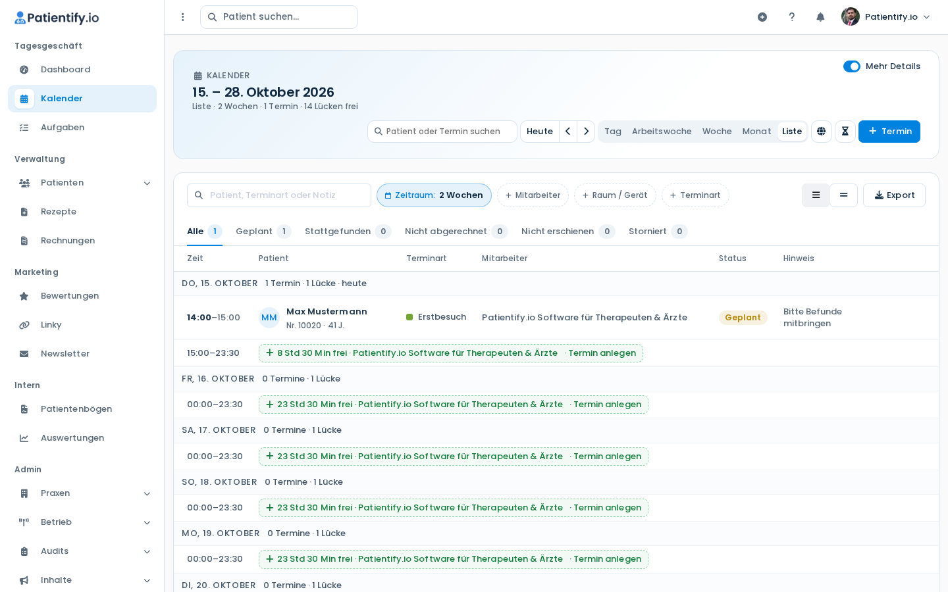Viewport: 948px width, 592px height.
Task: Open Dashboard from the sidebar
Action: pos(82,70)
